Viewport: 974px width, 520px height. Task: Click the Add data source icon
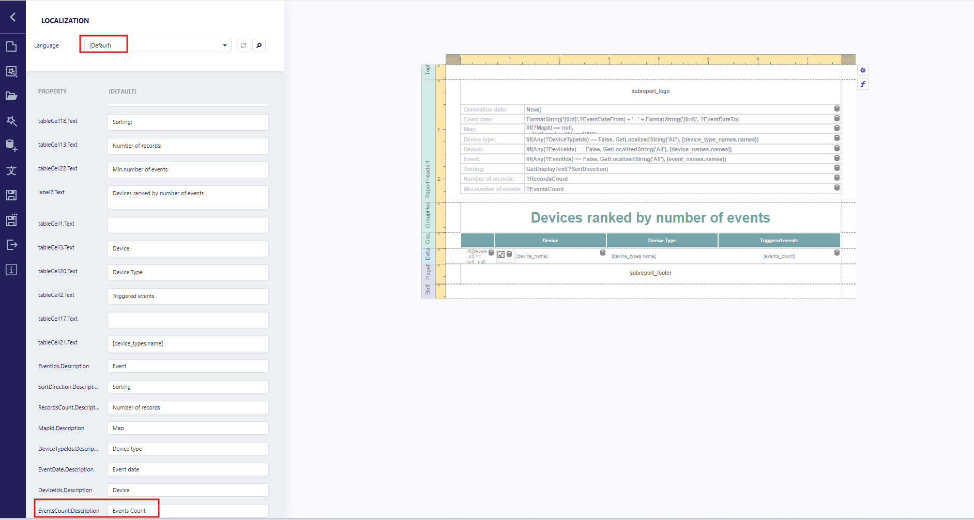click(11, 146)
